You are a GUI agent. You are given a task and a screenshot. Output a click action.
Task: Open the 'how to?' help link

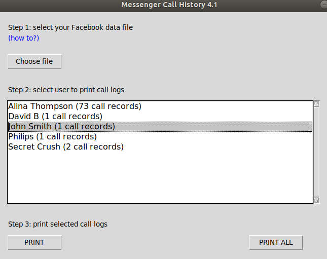(23, 38)
